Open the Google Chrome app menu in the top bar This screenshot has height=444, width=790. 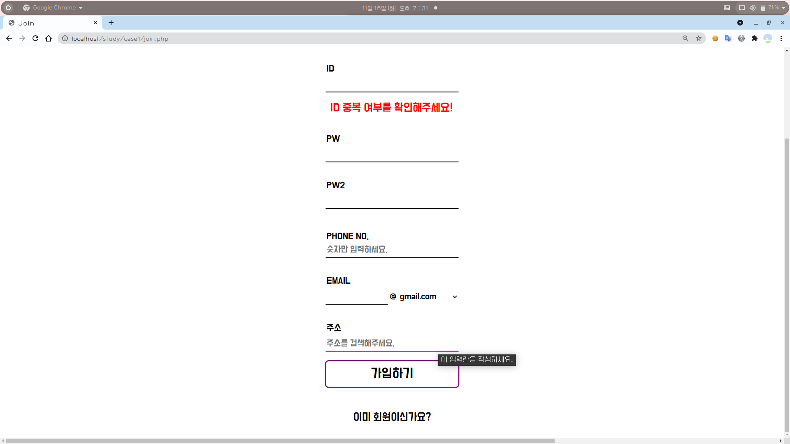tap(53, 8)
